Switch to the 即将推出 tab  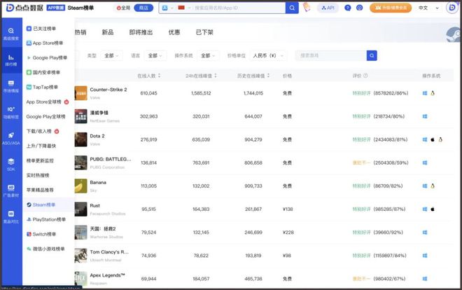tap(141, 32)
